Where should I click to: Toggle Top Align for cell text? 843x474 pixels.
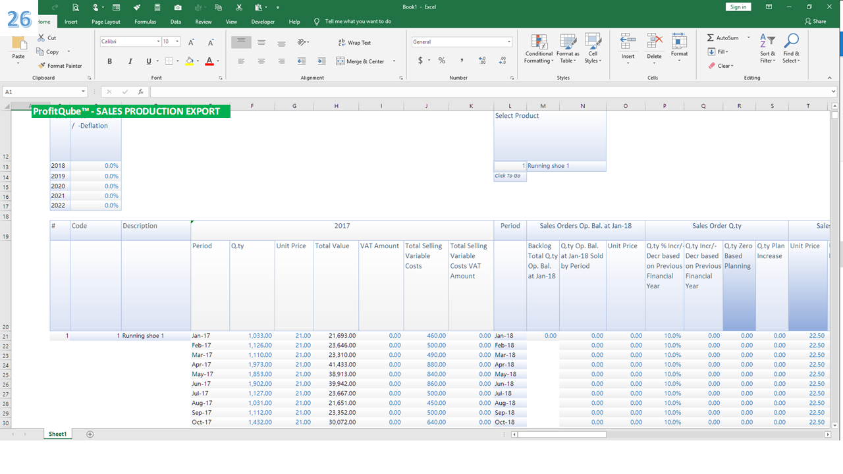[241, 42]
